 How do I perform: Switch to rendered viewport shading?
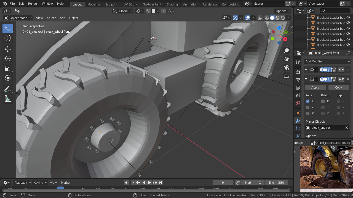283,18
